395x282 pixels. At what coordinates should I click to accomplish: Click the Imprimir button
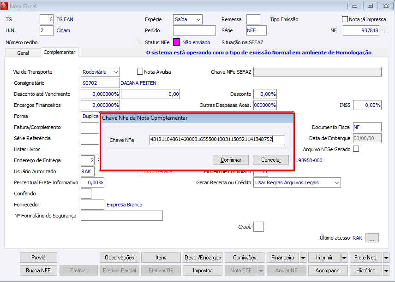(x=324, y=258)
